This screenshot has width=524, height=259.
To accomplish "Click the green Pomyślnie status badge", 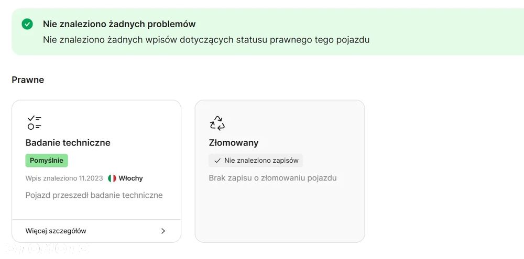I will (47, 160).
